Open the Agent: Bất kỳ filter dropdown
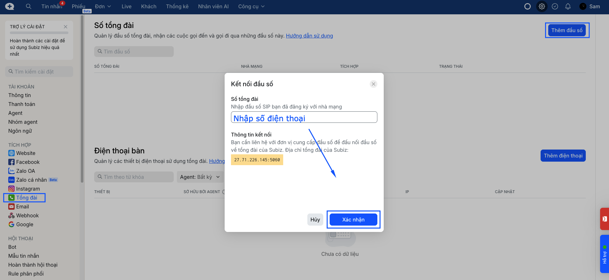Screen dimensions: 609x280 pos(200,177)
